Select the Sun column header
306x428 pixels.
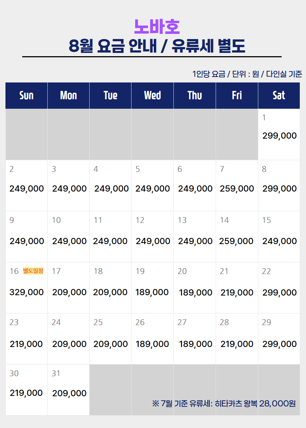pos(27,96)
